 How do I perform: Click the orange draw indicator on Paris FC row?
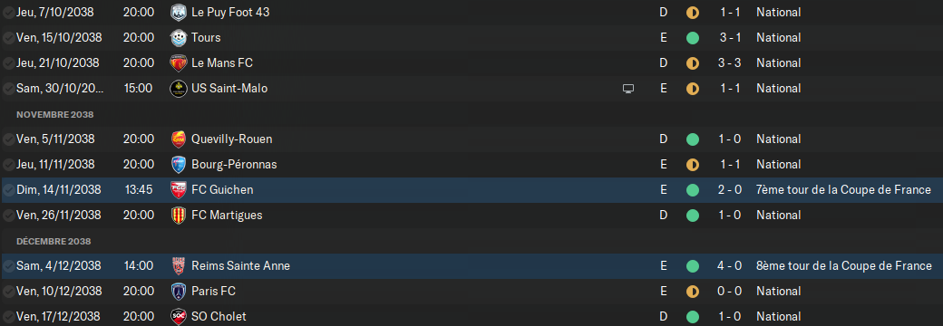pos(692,292)
